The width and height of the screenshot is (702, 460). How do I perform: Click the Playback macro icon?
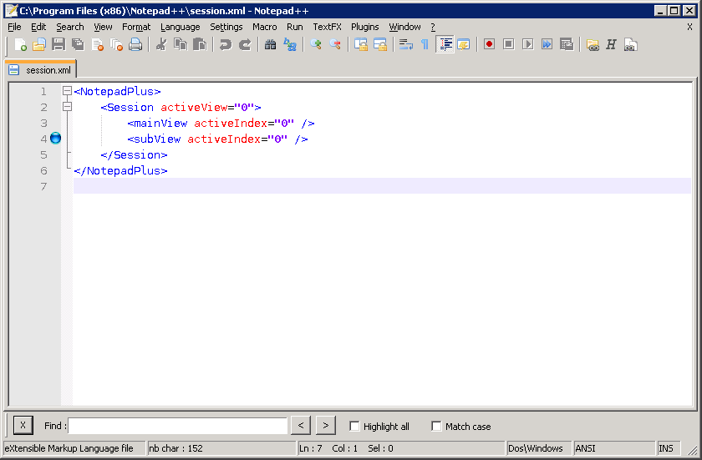[527, 45]
